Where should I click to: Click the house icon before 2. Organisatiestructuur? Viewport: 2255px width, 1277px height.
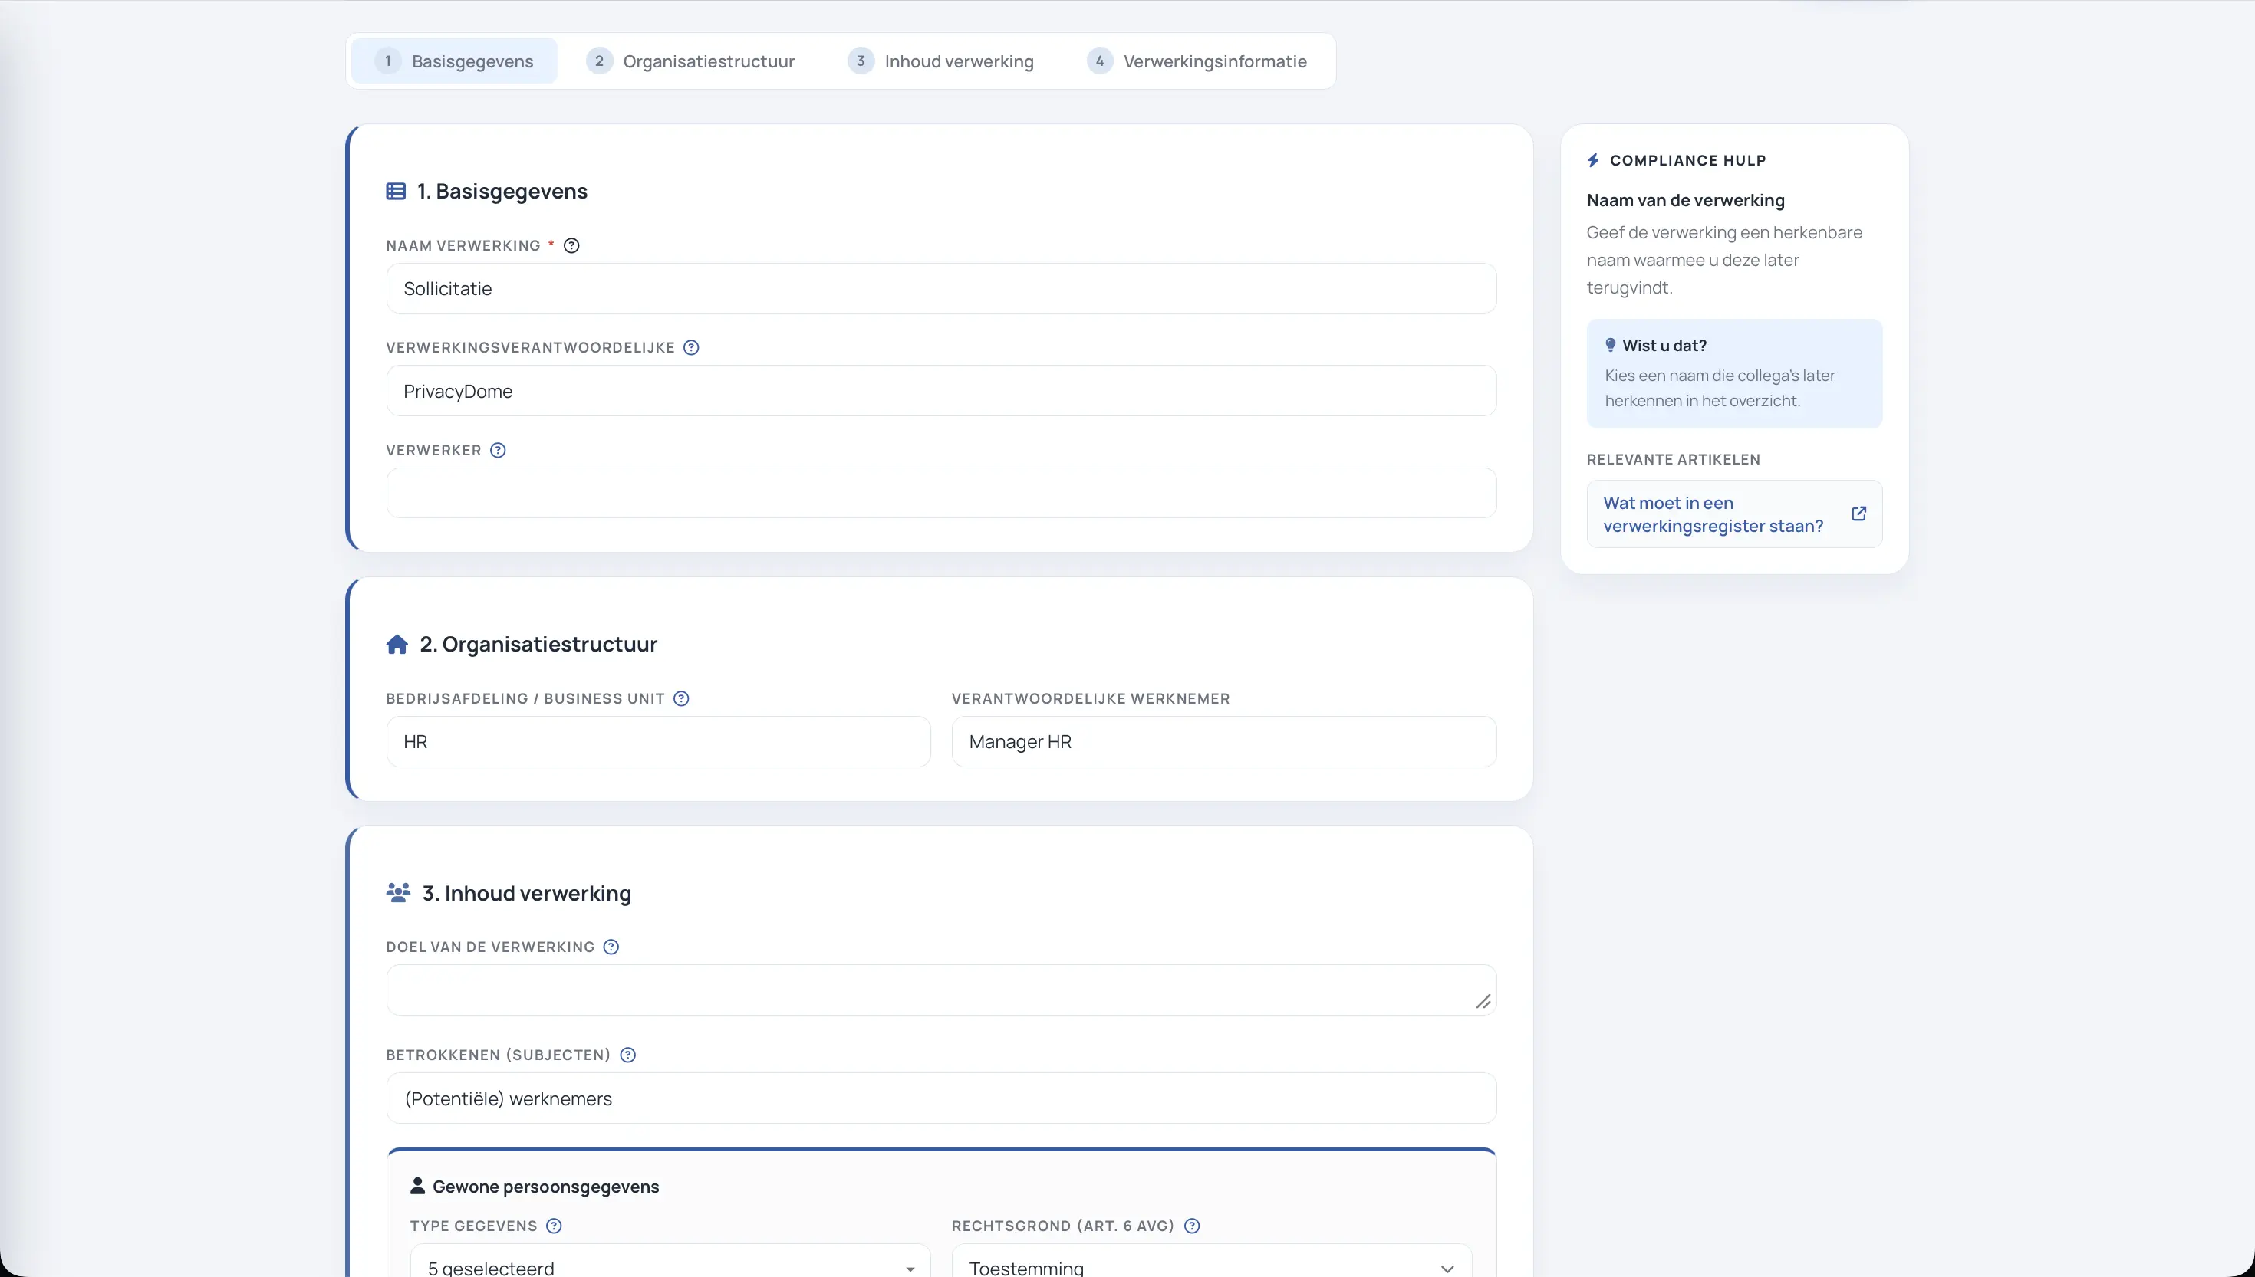[397, 645]
